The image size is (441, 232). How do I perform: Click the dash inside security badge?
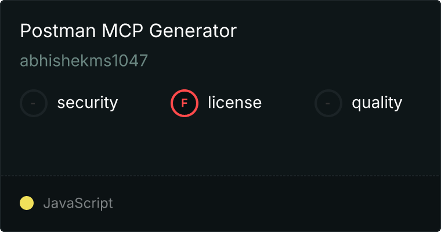[x=33, y=103]
